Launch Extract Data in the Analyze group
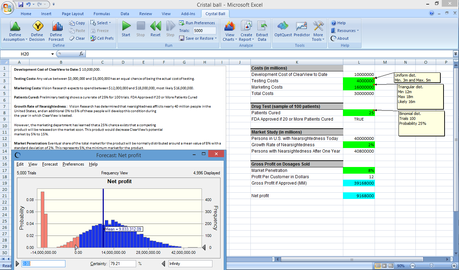Viewport: 459px width, 270px height. 262,31
